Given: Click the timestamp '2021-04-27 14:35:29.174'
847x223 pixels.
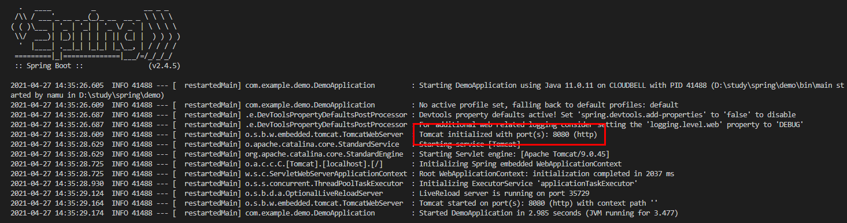Looking at the screenshot, I should pyautogui.click(x=58, y=213).
